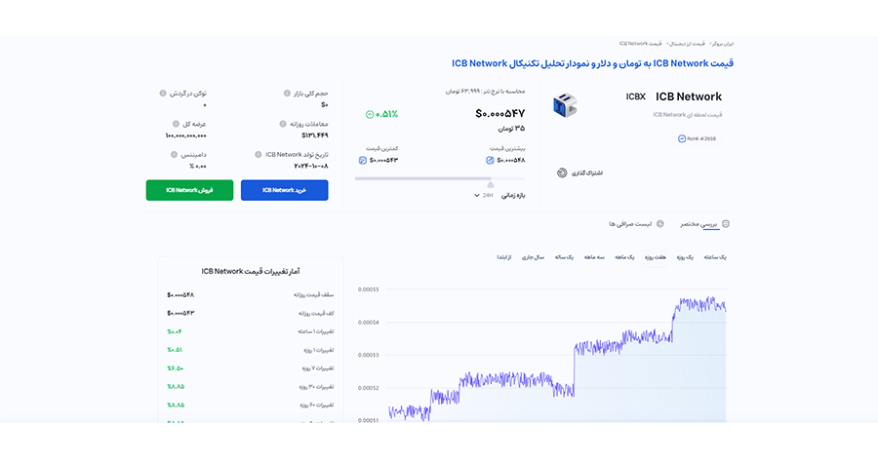Screen dimensions: 878x459
Task: Click the تغییرات 60 روزه row label
Action: (316, 404)
